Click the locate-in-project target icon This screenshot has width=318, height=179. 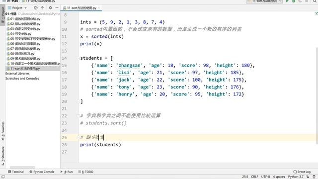36,8
